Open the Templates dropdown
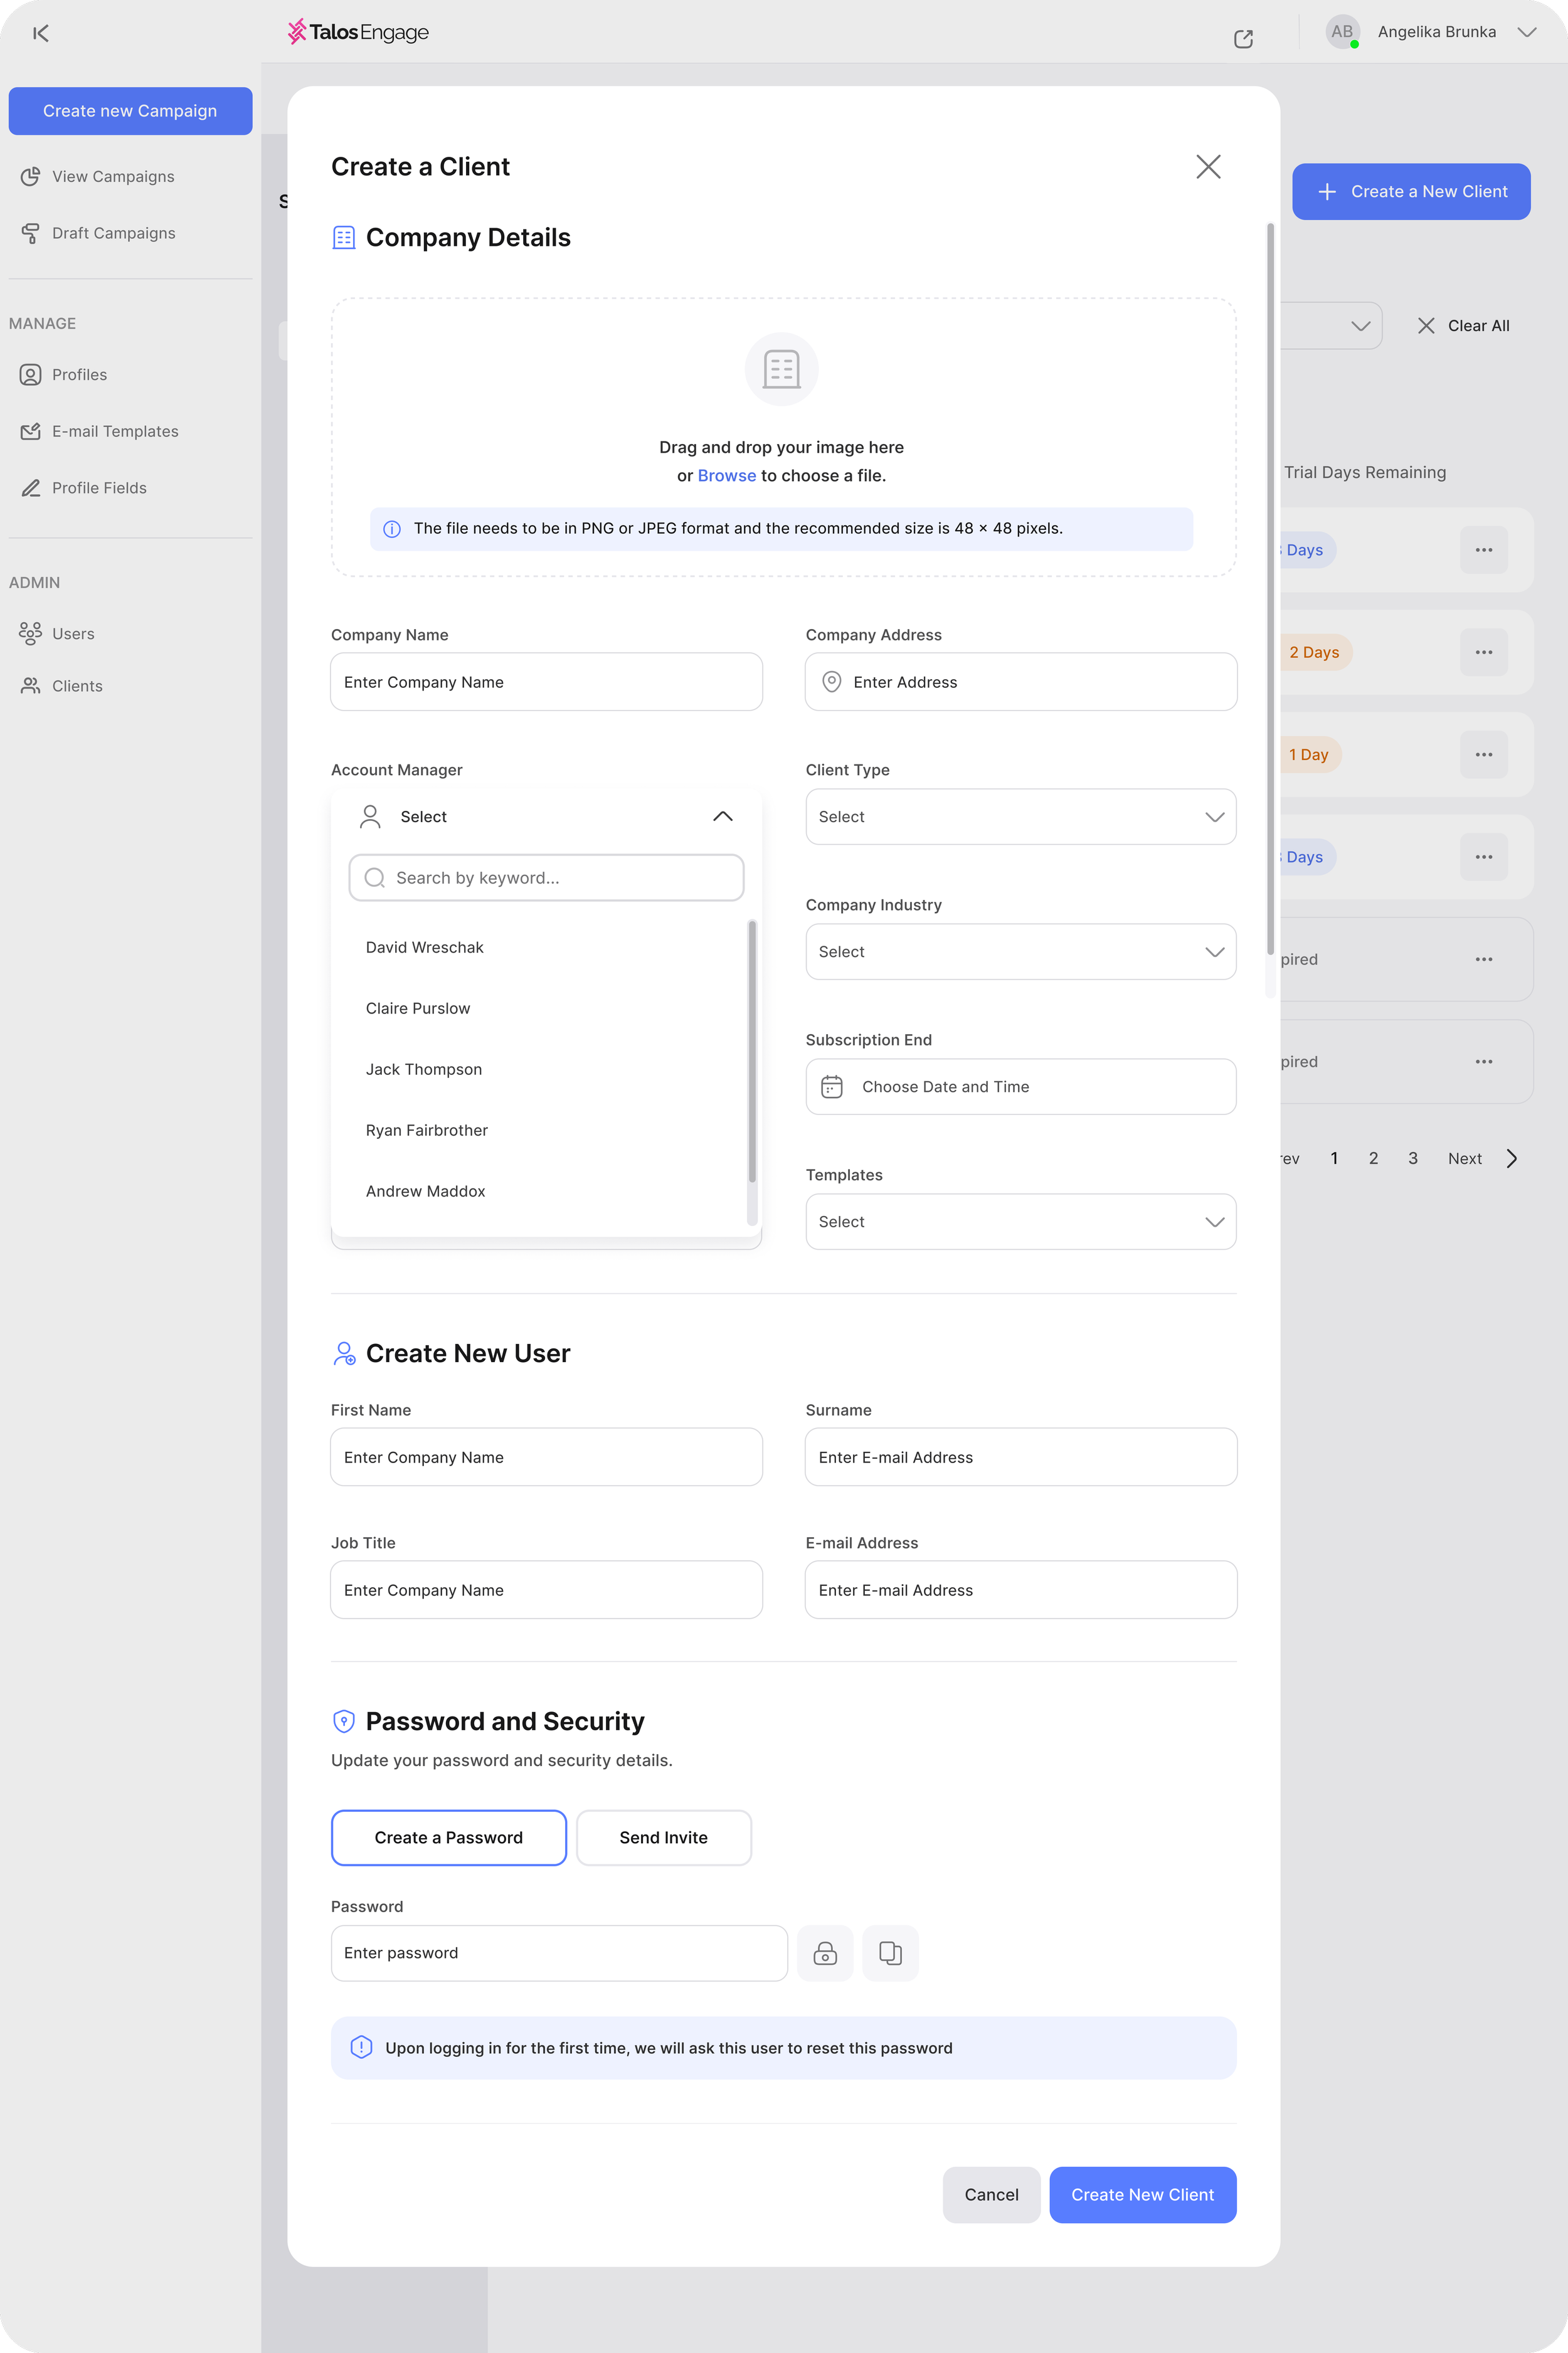This screenshot has height=2353, width=1568. 1021,1222
